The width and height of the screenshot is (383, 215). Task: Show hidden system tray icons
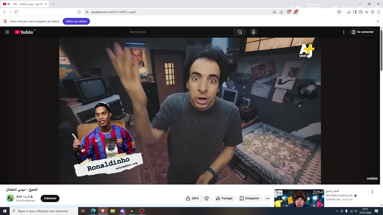coord(337,211)
